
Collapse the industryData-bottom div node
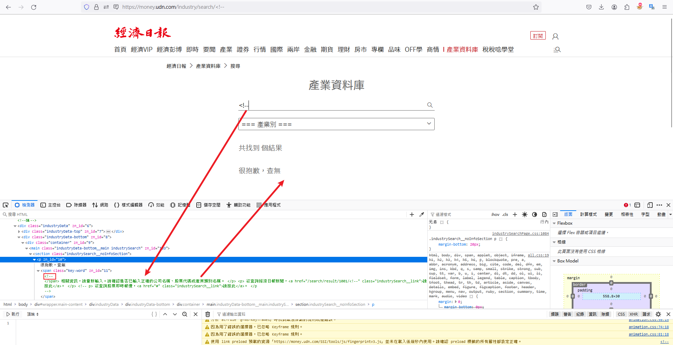(19, 237)
